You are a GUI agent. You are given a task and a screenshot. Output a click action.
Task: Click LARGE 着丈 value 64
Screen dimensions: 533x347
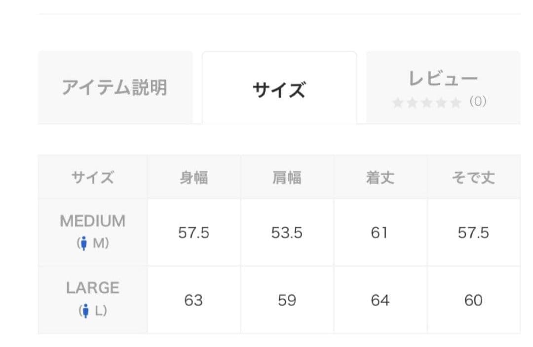point(381,300)
